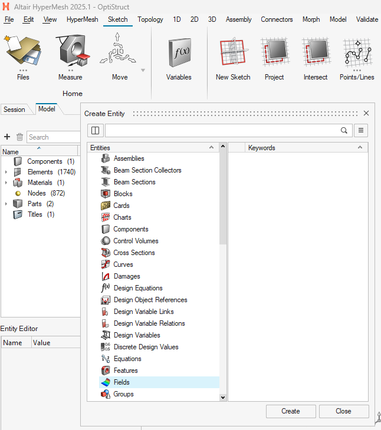The width and height of the screenshot is (381, 430).
Task: Expand the Elements tree node
Action: [x=6, y=172]
